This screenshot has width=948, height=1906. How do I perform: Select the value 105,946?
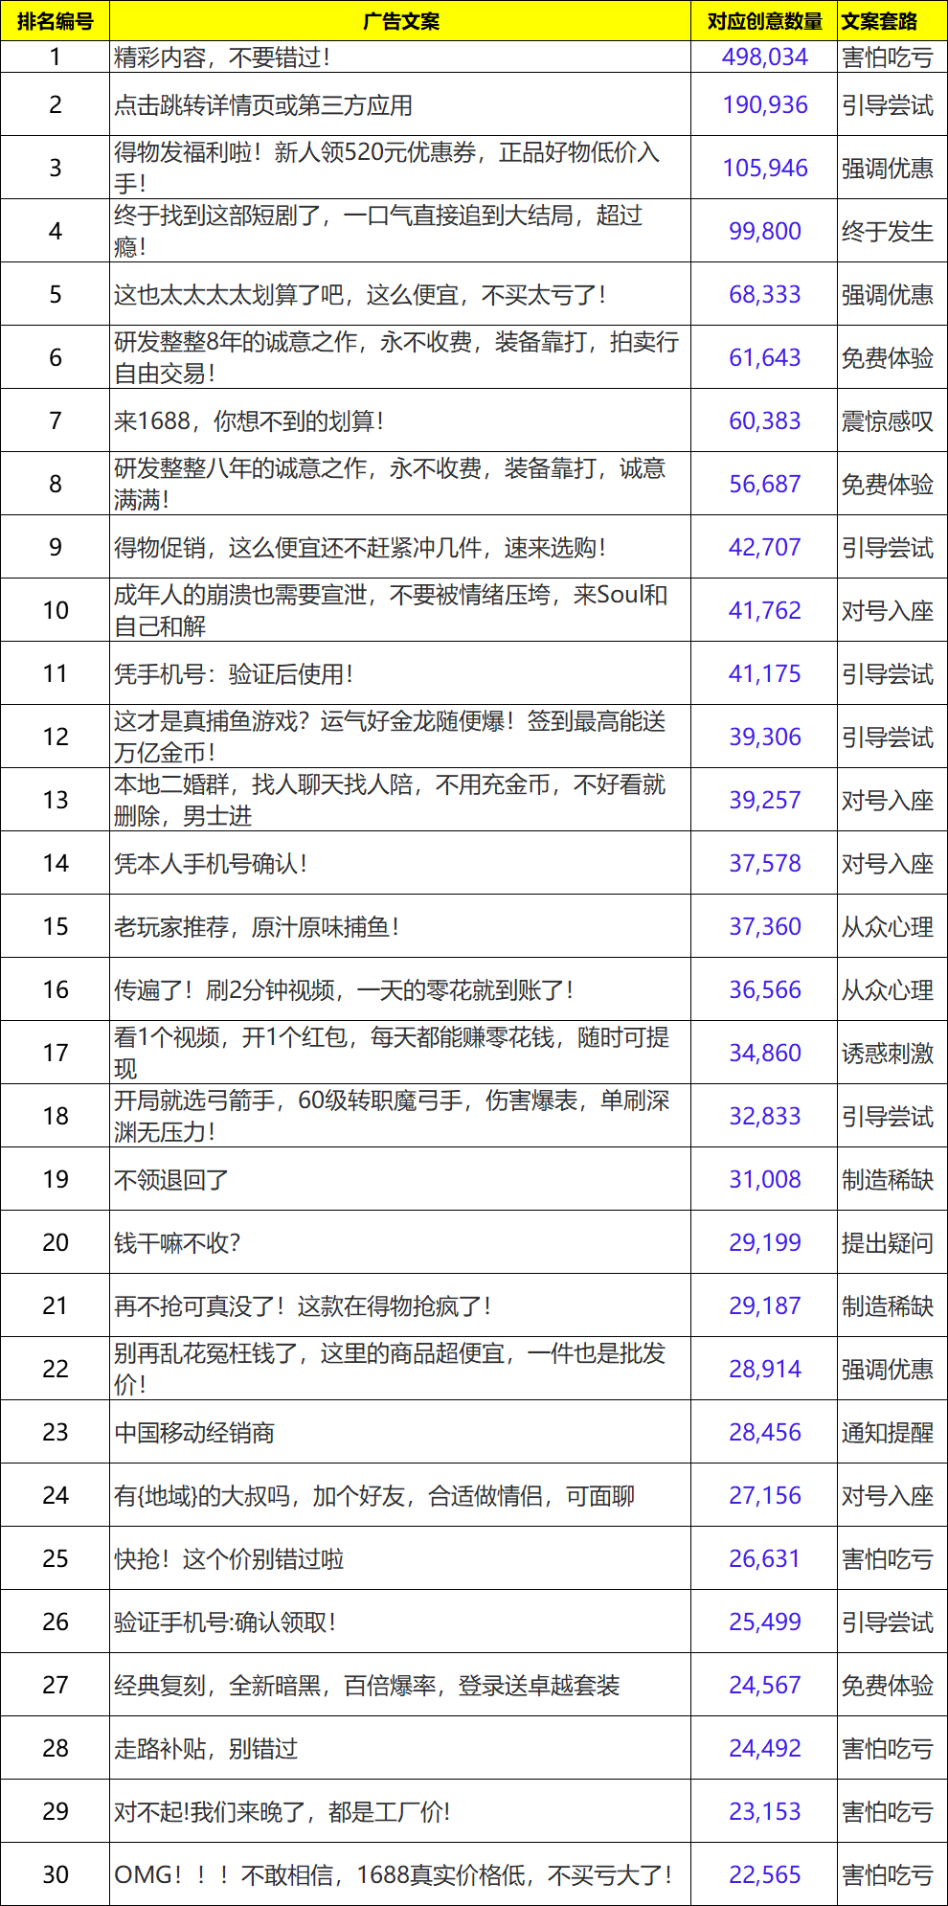(765, 169)
